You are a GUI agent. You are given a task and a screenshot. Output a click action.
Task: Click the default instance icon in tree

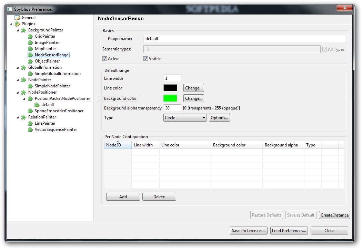click(x=37, y=105)
